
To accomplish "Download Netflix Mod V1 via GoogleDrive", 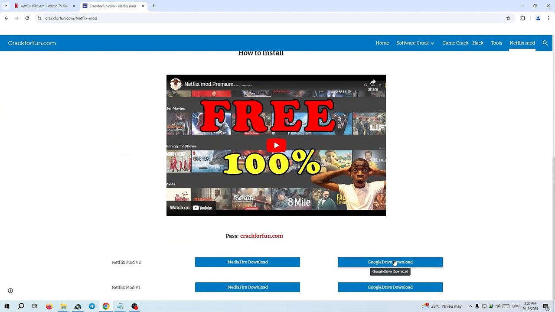I will click(x=390, y=287).
